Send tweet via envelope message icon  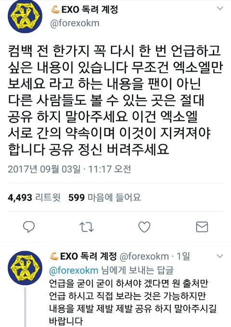(x=202, y=227)
